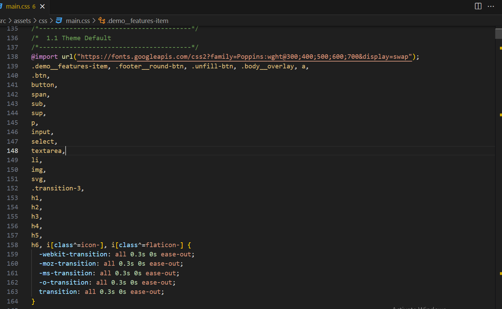Image resolution: width=502 pixels, height=309 pixels.
Task: Open assets folder in the breadcrumb
Action: [22, 21]
